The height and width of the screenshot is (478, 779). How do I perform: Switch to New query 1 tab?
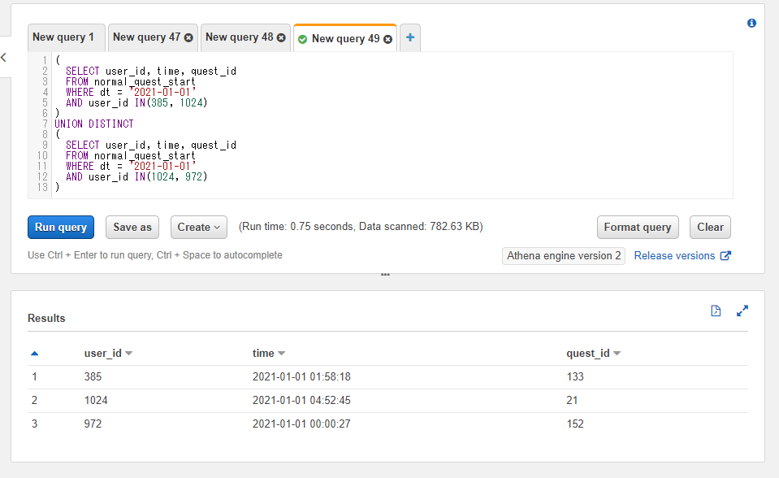63,37
